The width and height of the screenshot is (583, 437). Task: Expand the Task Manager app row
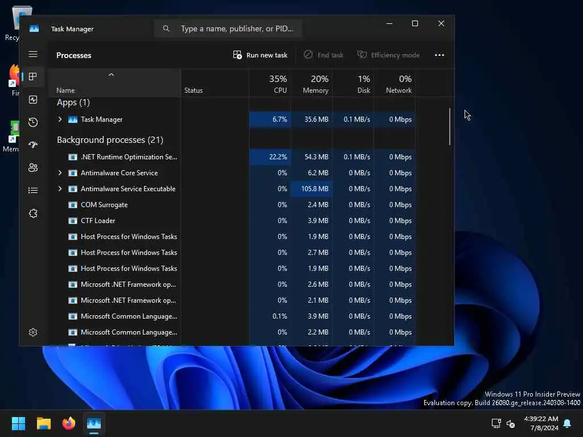coord(60,119)
